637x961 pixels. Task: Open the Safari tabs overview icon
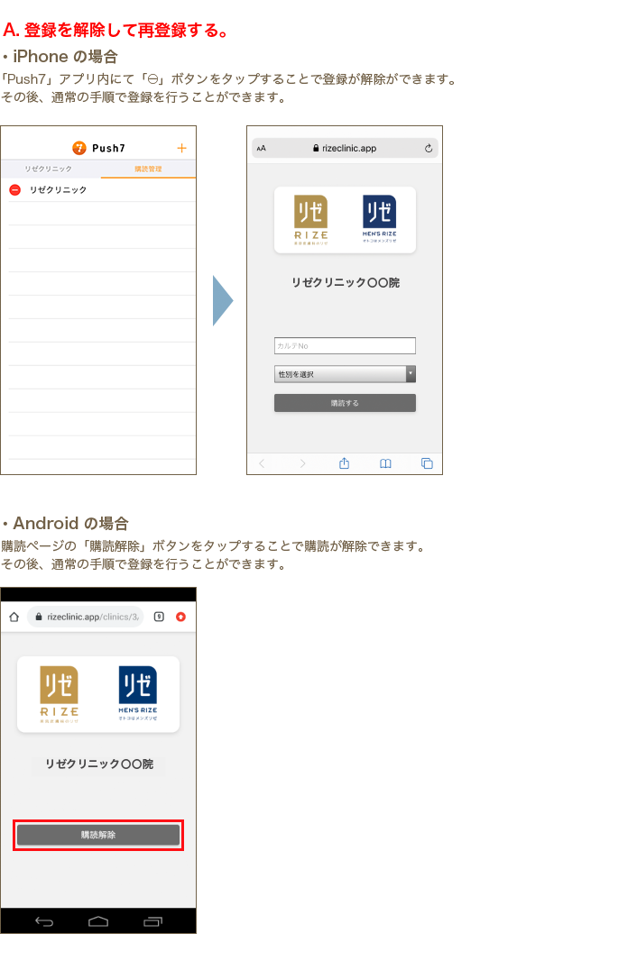(427, 463)
